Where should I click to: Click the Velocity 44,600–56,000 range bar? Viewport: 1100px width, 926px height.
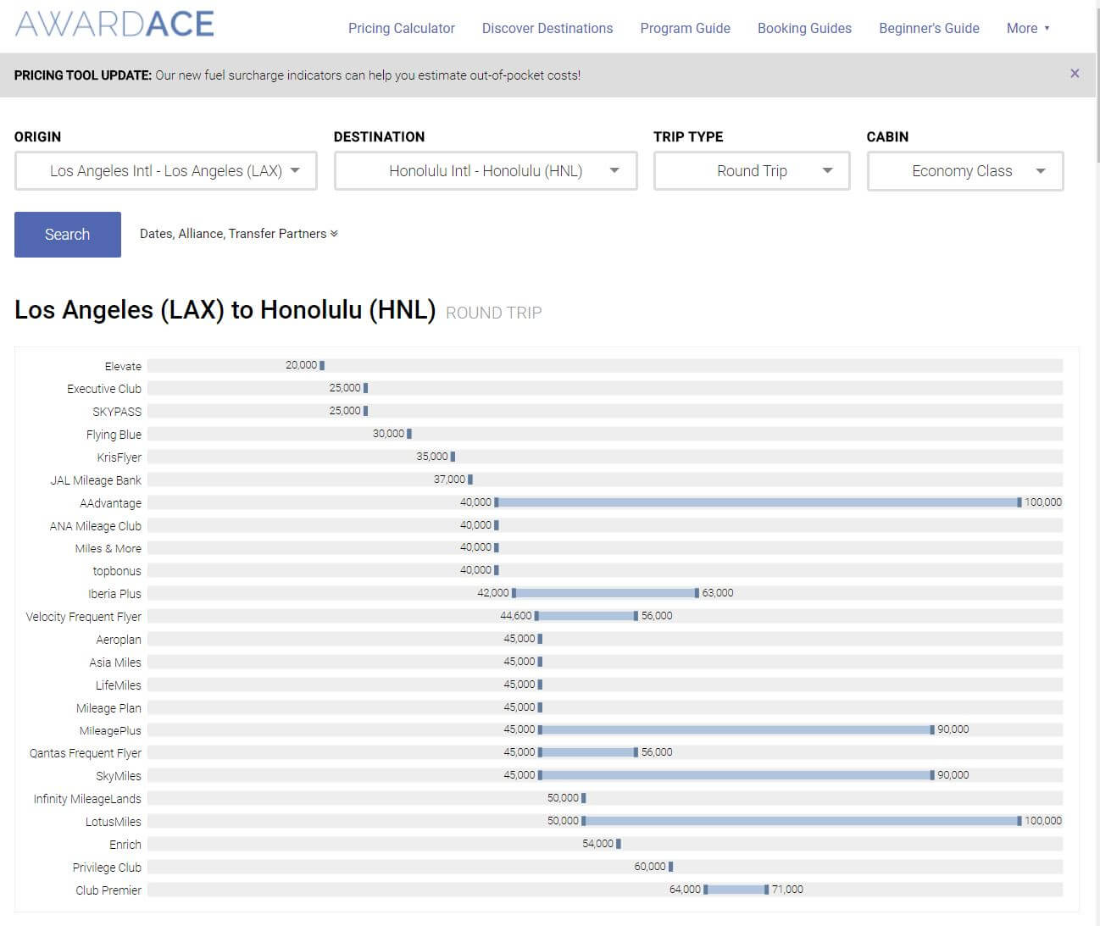[586, 616]
